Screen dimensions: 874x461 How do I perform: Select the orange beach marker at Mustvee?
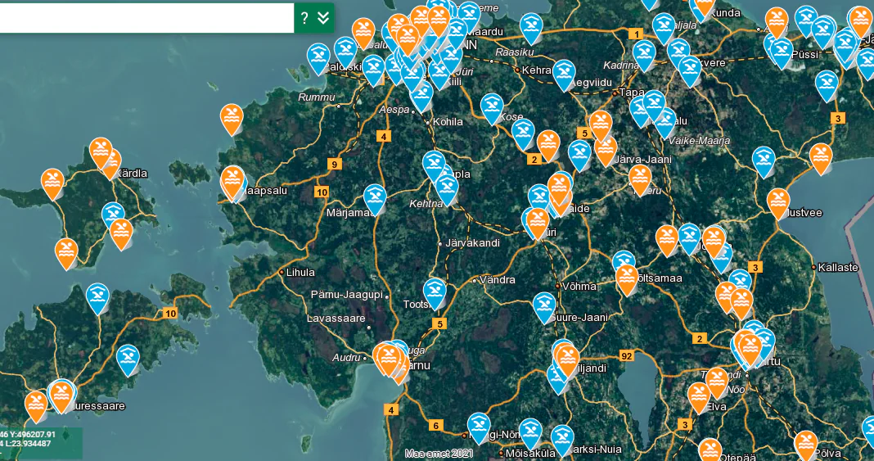pyautogui.click(x=778, y=202)
